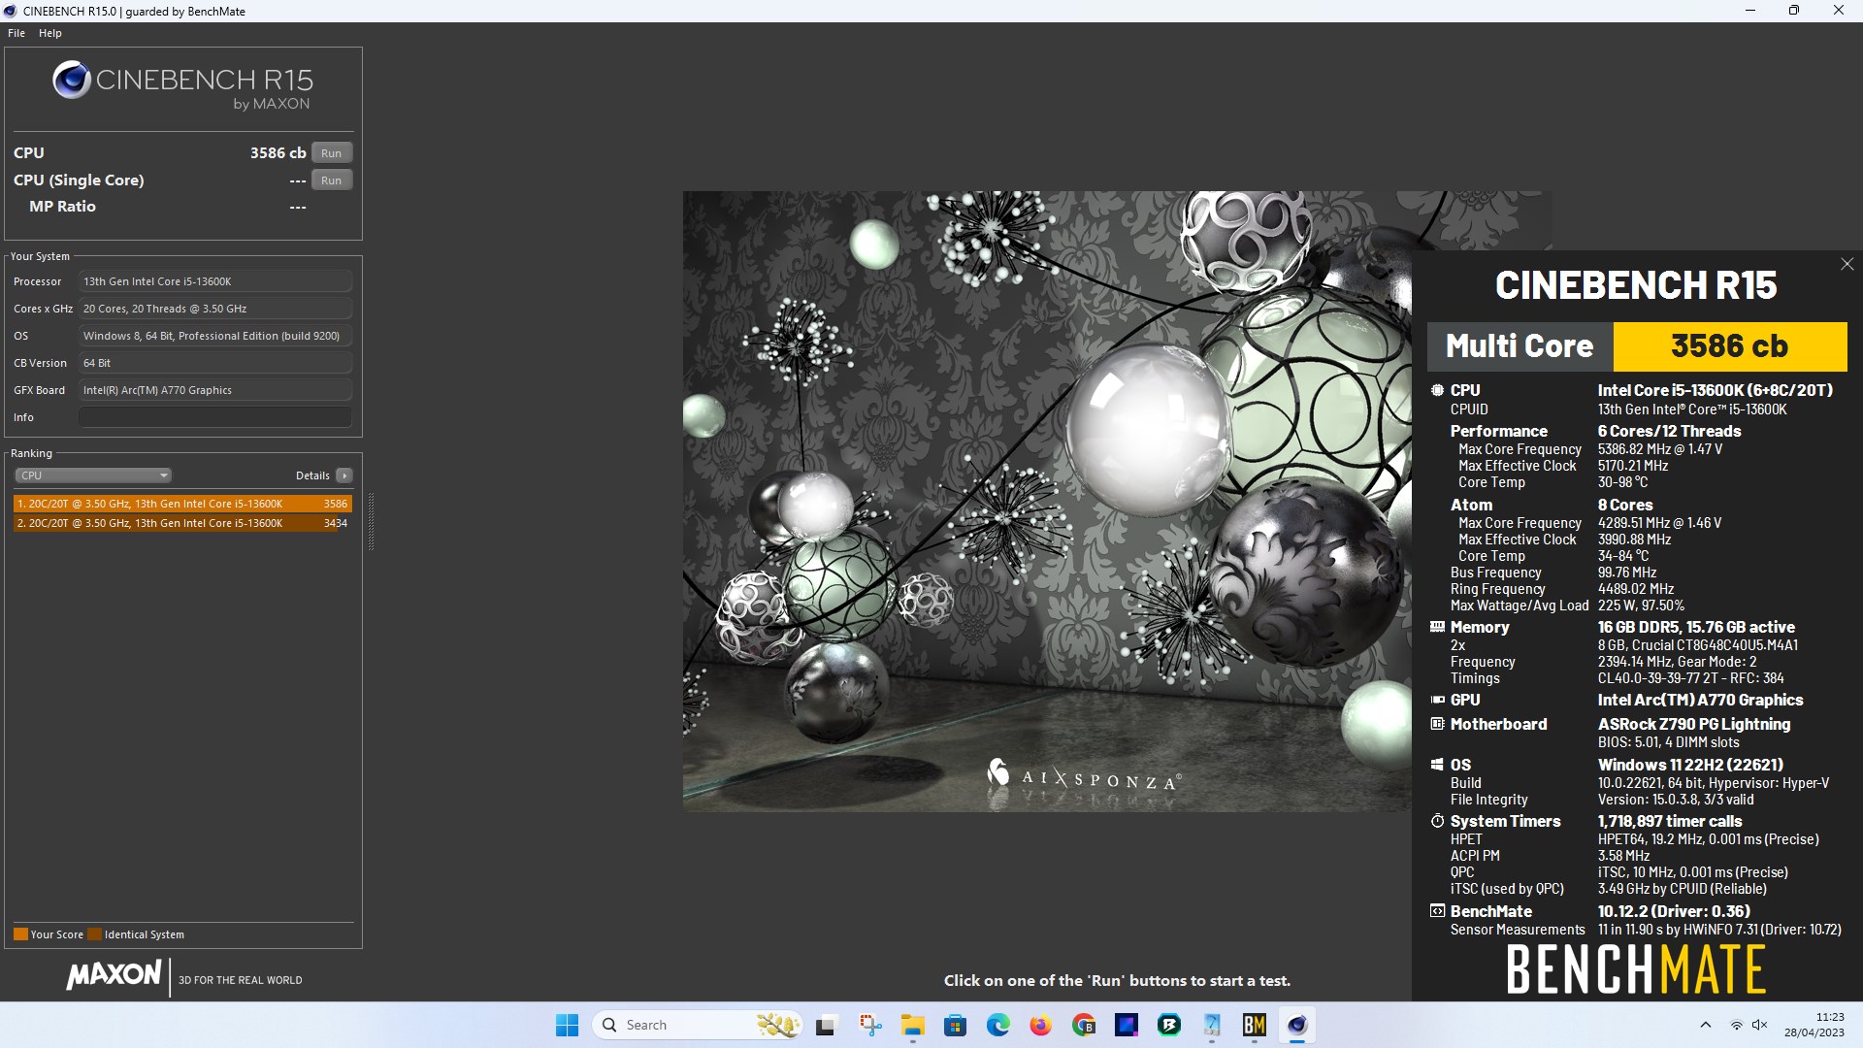Open Microsoft Edge from the taskbar
The height and width of the screenshot is (1048, 1863).
click(x=997, y=1025)
